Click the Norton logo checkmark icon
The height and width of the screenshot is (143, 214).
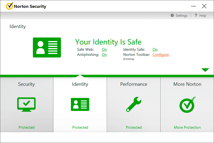[9, 6]
